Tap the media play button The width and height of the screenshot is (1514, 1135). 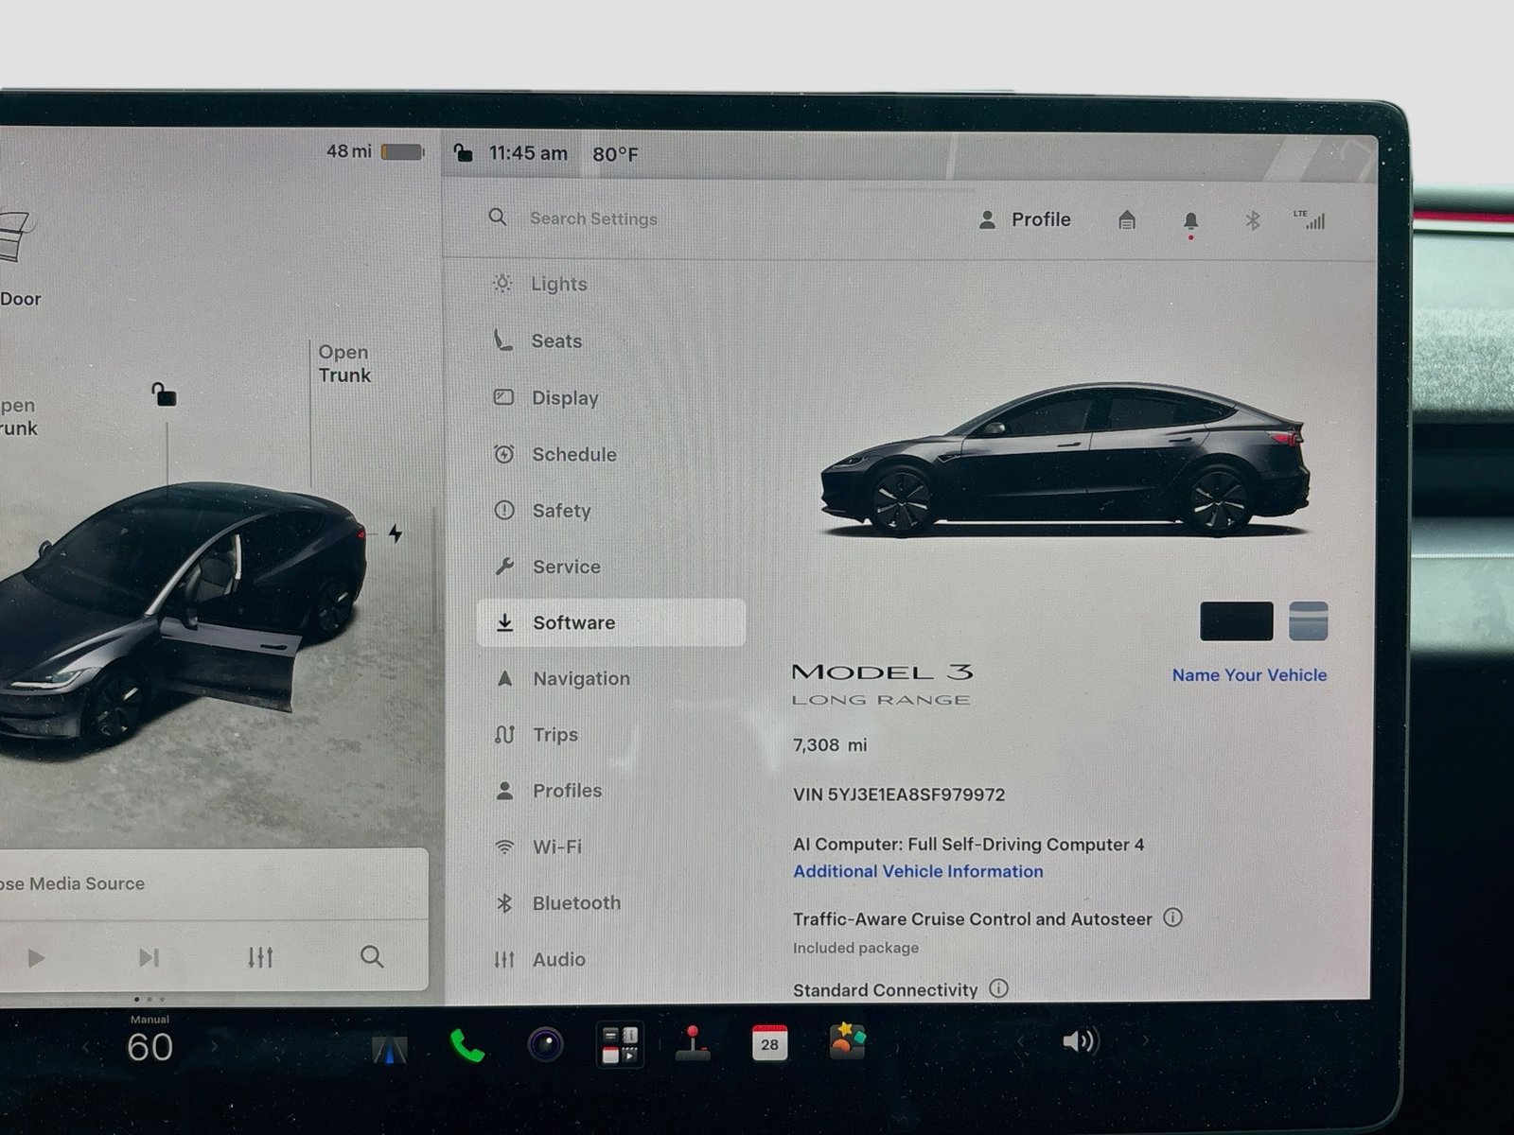click(x=36, y=958)
